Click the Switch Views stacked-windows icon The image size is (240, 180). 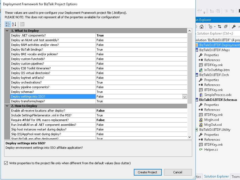[x=225, y=26]
